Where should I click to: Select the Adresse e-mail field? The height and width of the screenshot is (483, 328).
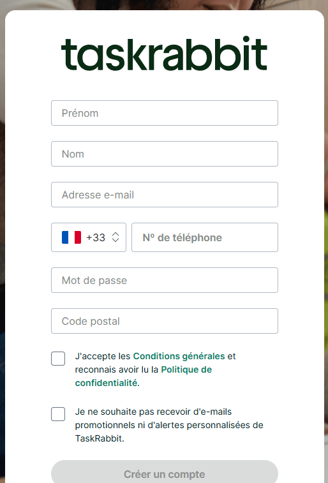point(165,195)
